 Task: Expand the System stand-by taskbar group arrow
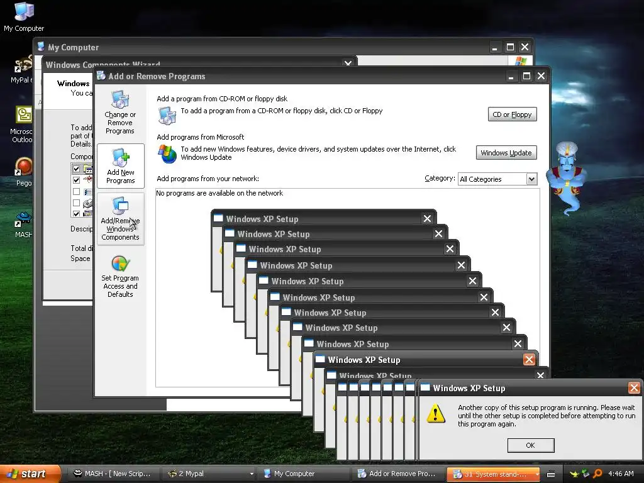[536, 474]
